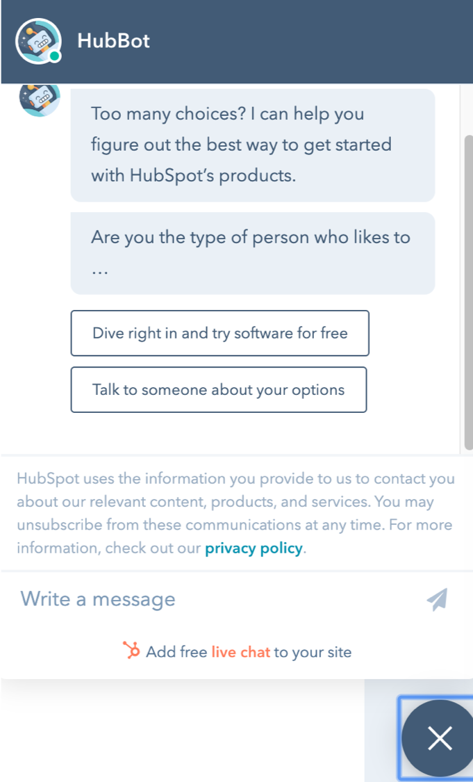
Task: Send message with paper plane icon
Action: pos(437,599)
